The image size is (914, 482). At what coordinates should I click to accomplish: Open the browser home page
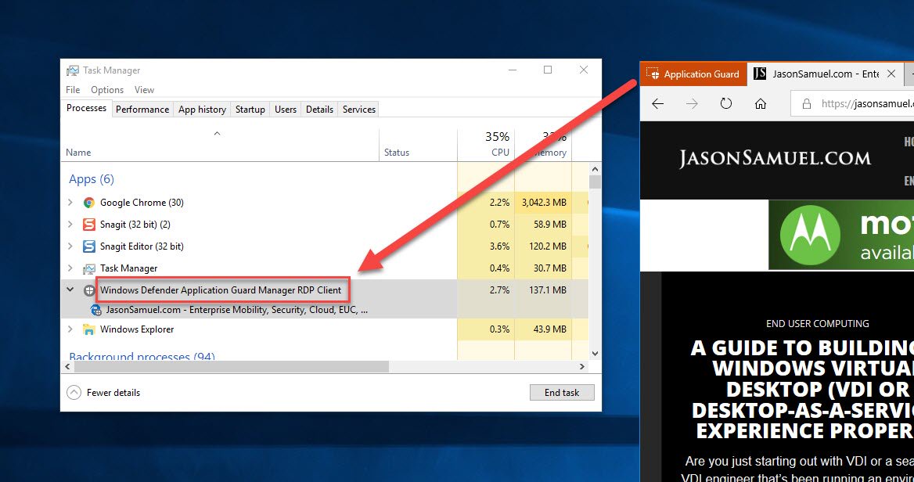[760, 103]
